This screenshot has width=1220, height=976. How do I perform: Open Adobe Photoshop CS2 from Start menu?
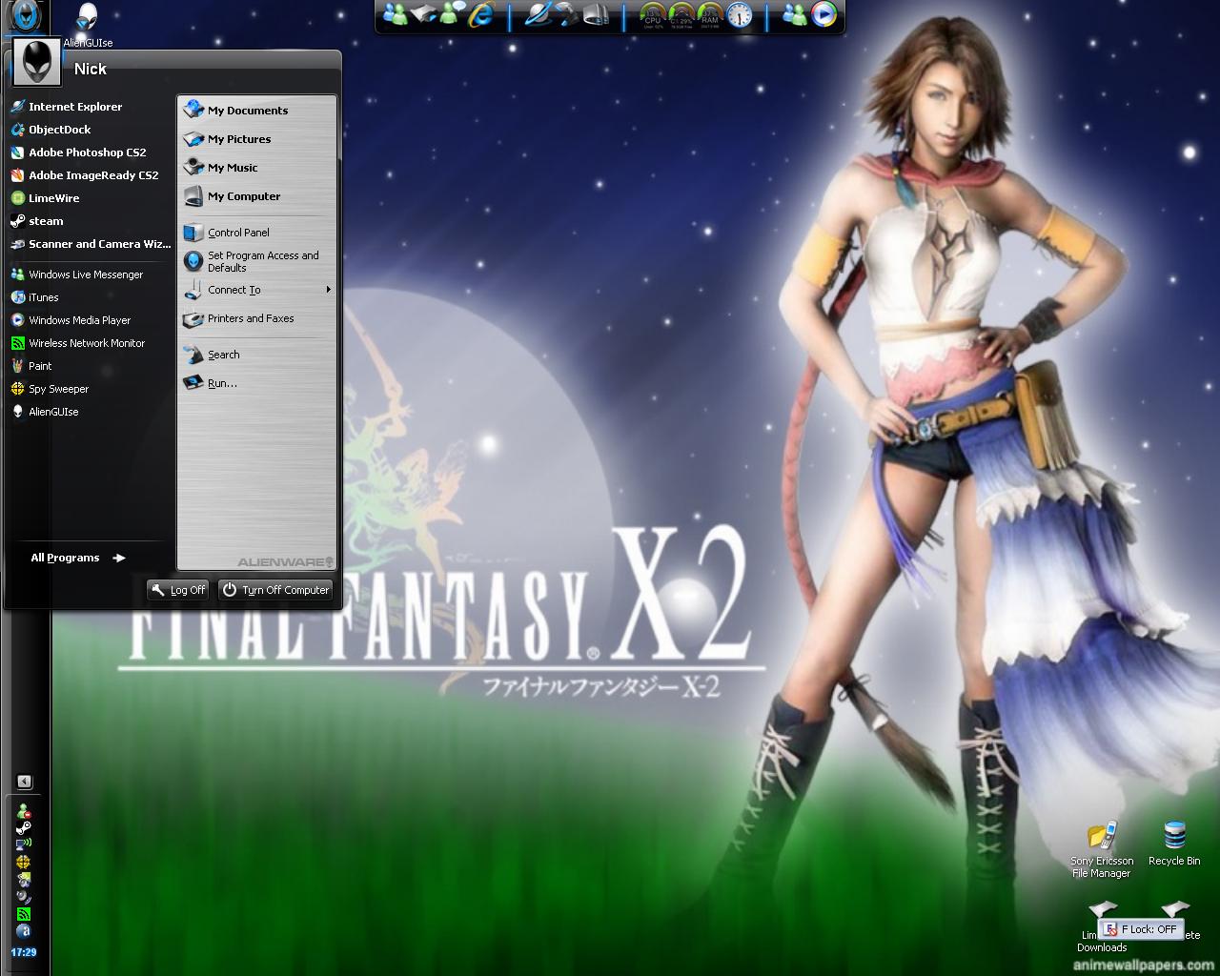(x=90, y=152)
